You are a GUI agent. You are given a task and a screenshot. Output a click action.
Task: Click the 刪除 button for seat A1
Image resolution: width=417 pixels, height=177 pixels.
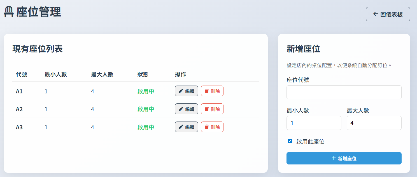tap(212, 91)
